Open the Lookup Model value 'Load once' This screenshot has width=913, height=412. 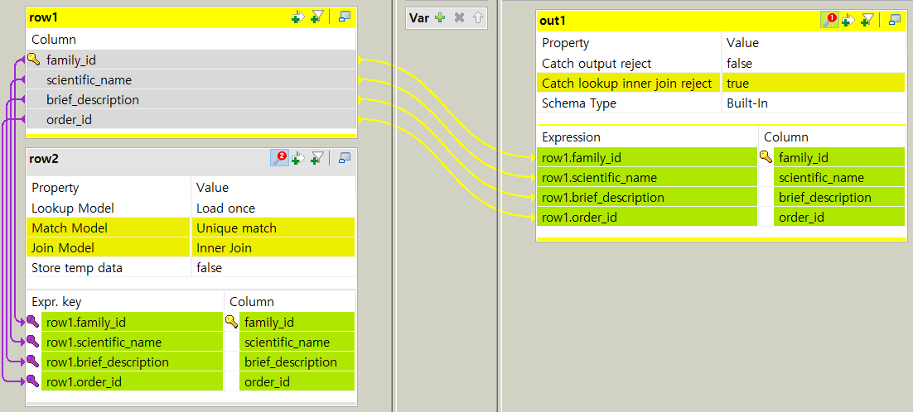(x=273, y=208)
